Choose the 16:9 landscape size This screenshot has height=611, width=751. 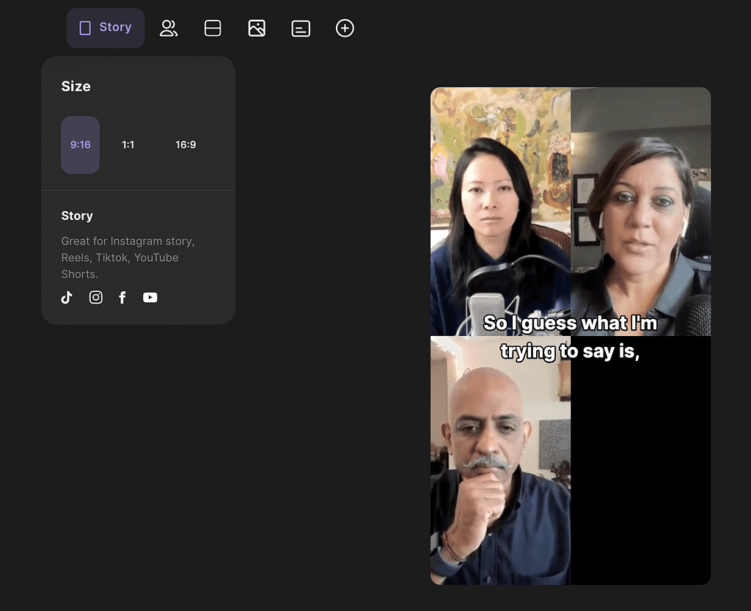coord(186,145)
